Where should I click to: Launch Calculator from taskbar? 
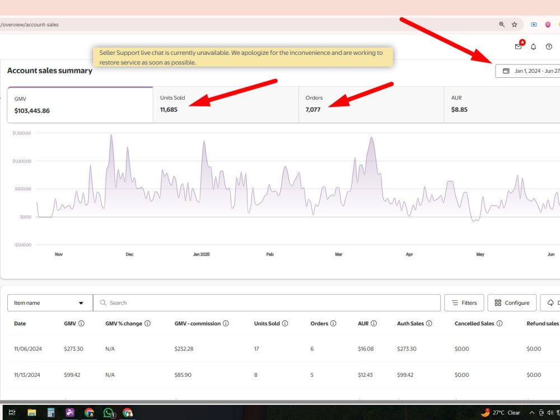pyautogui.click(x=51, y=413)
